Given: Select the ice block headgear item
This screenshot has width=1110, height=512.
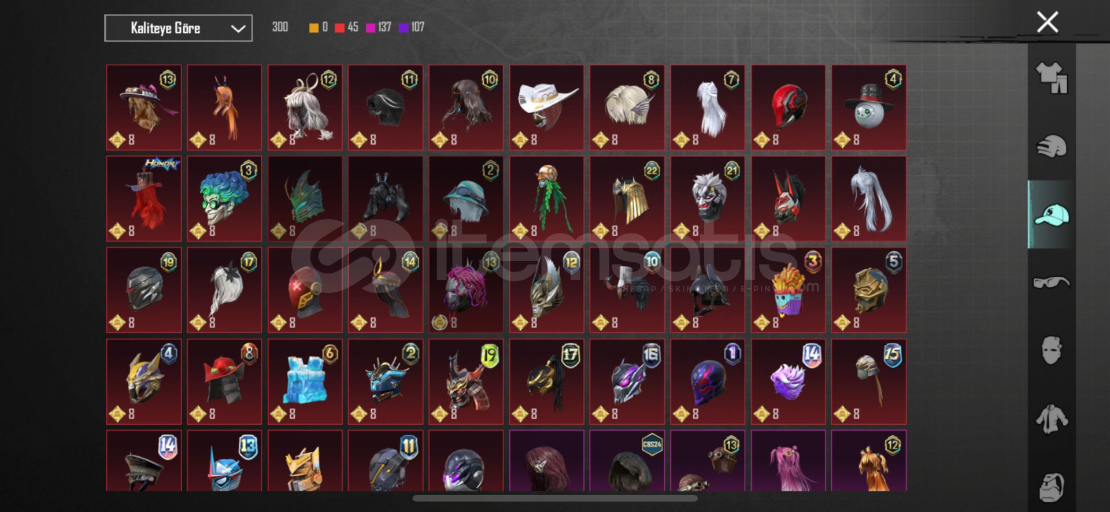Looking at the screenshot, I should pyautogui.click(x=305, y=381).
